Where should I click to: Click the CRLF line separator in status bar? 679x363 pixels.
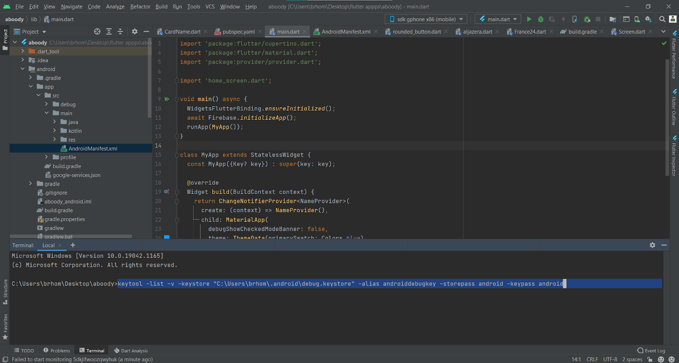click(592, 359)
